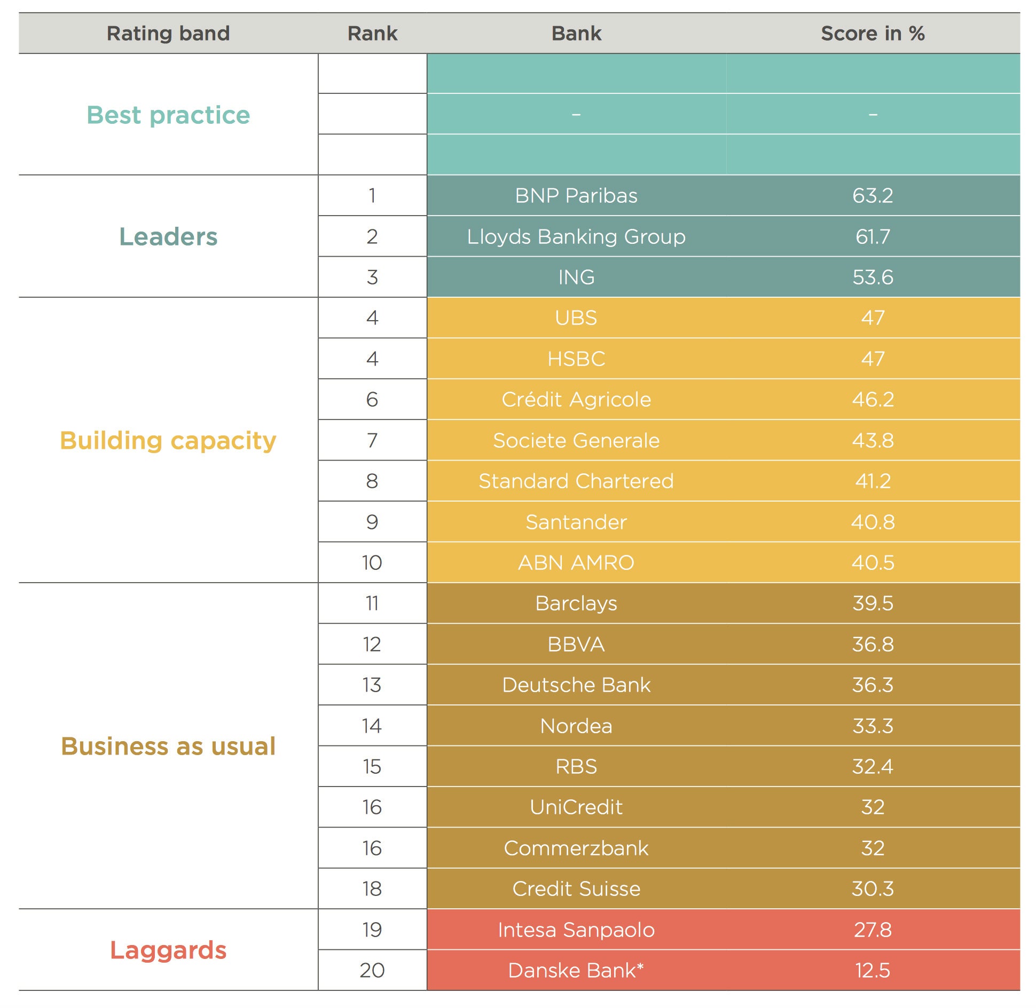The height and width of the screenshot is (1008, 1036).
Task: Click the Rating band column header
Action: coord(168,34)
